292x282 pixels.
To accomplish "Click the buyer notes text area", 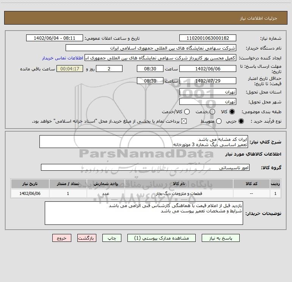I will tap(144, 213).
